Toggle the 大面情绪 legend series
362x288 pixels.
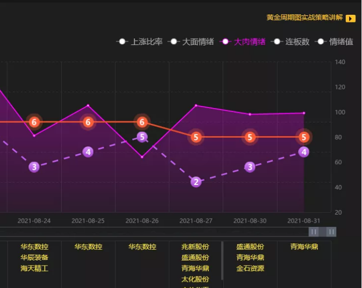point(191,42)
